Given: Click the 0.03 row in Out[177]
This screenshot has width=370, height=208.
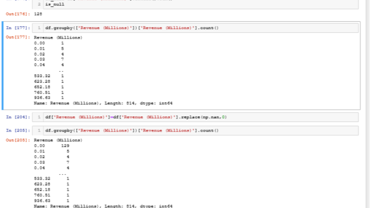Looking at the screenshot, I should pos(49,60).
